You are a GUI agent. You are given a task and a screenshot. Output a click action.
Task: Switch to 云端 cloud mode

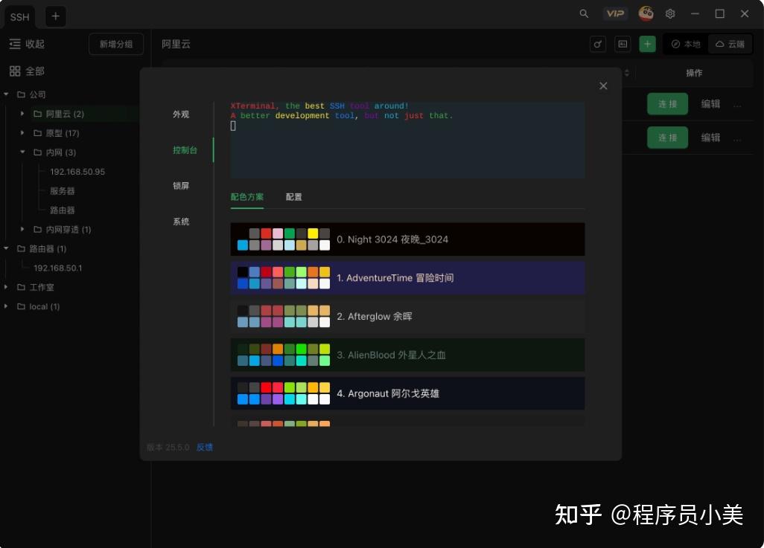[x=730, y=45]
